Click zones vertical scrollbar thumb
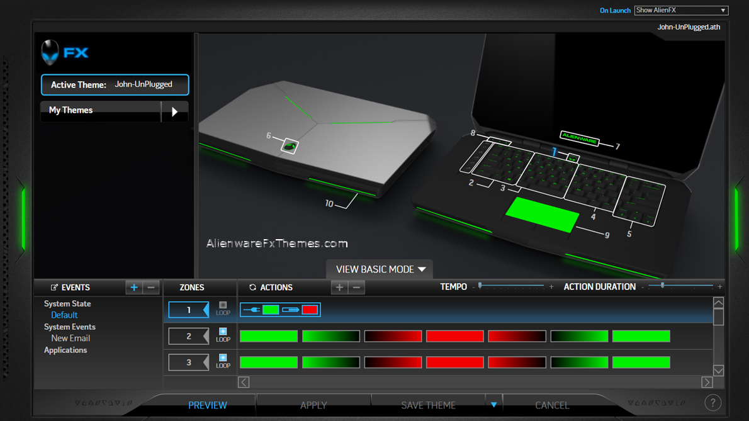This screenshot has height=421, width=749. [718, 317]
